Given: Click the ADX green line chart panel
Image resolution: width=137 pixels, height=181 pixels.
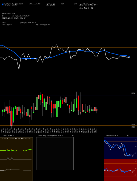Looking at the screenshot, I should pyautogui.click(x=16, y=148).
